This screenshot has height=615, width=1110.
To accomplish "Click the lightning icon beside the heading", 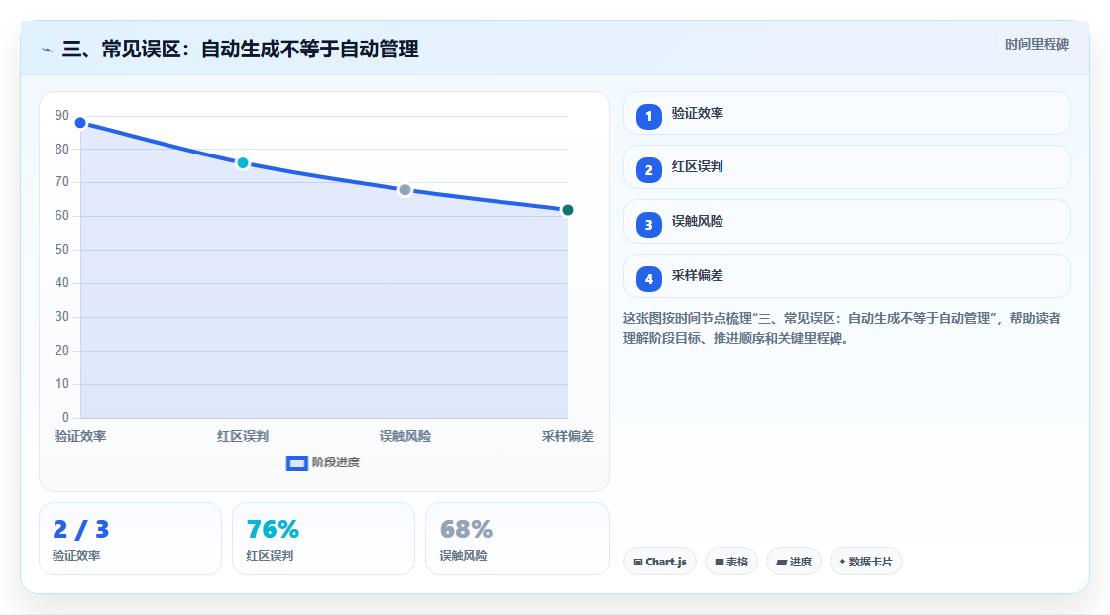I will (48, 50).
